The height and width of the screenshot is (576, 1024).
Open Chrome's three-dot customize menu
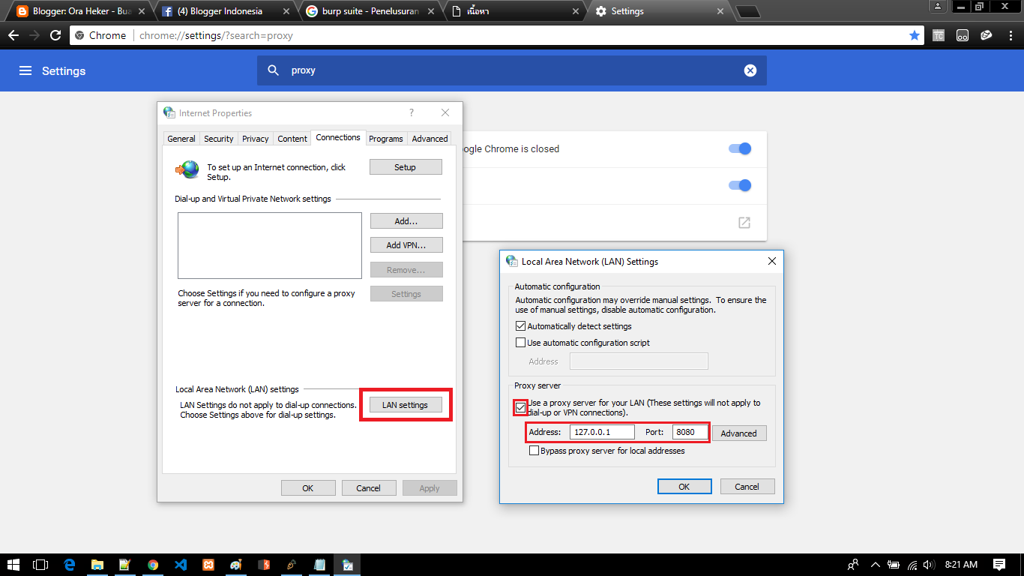(x=1010, y=34)
